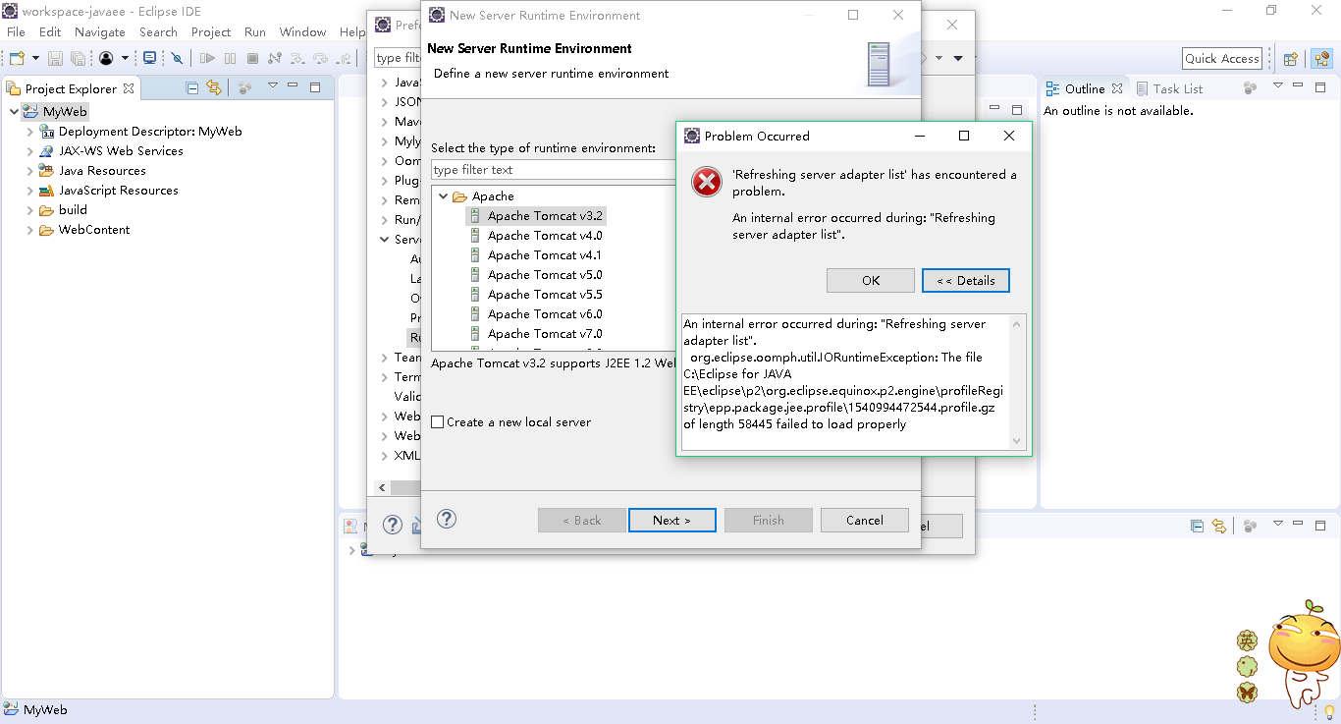Click the Disconnect debug toolbar icon
This screenshot has width=1341, height=724.
pos(275,59)
